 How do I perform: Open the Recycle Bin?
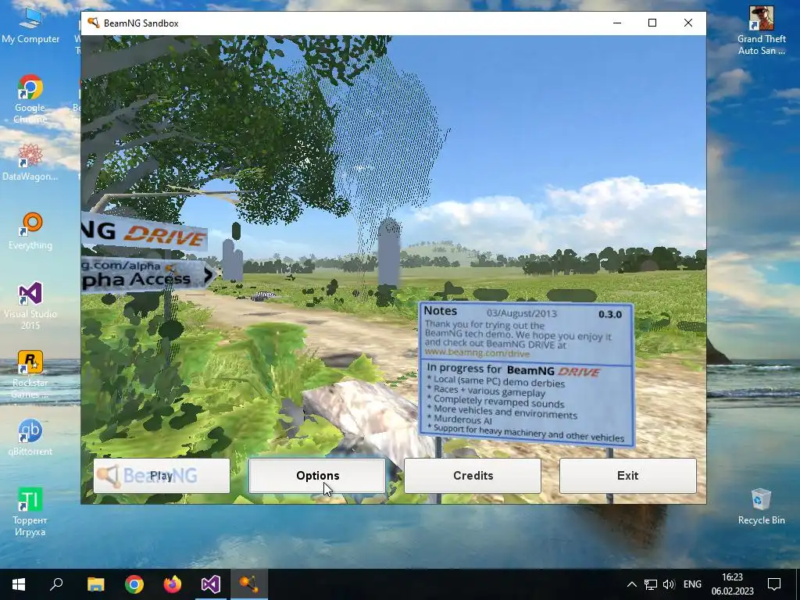click(x=761, y=506)
